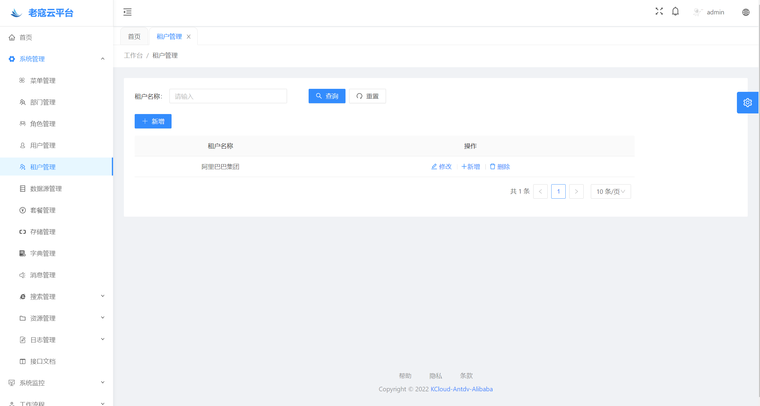Click the admin user avatar
The height and width of the screenshot is (406, 760).
coord(698,12)
